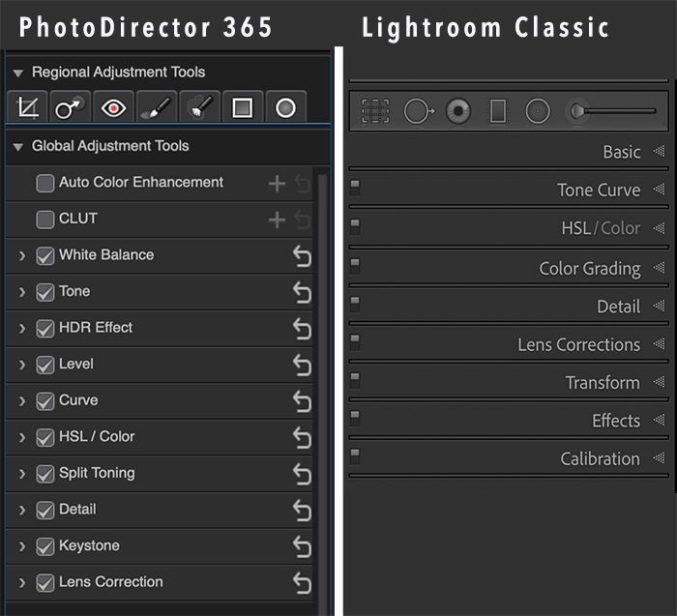Toggle Lightroom Calibration panel switch
The image size is (677, 616).
(x=355, y=456)
